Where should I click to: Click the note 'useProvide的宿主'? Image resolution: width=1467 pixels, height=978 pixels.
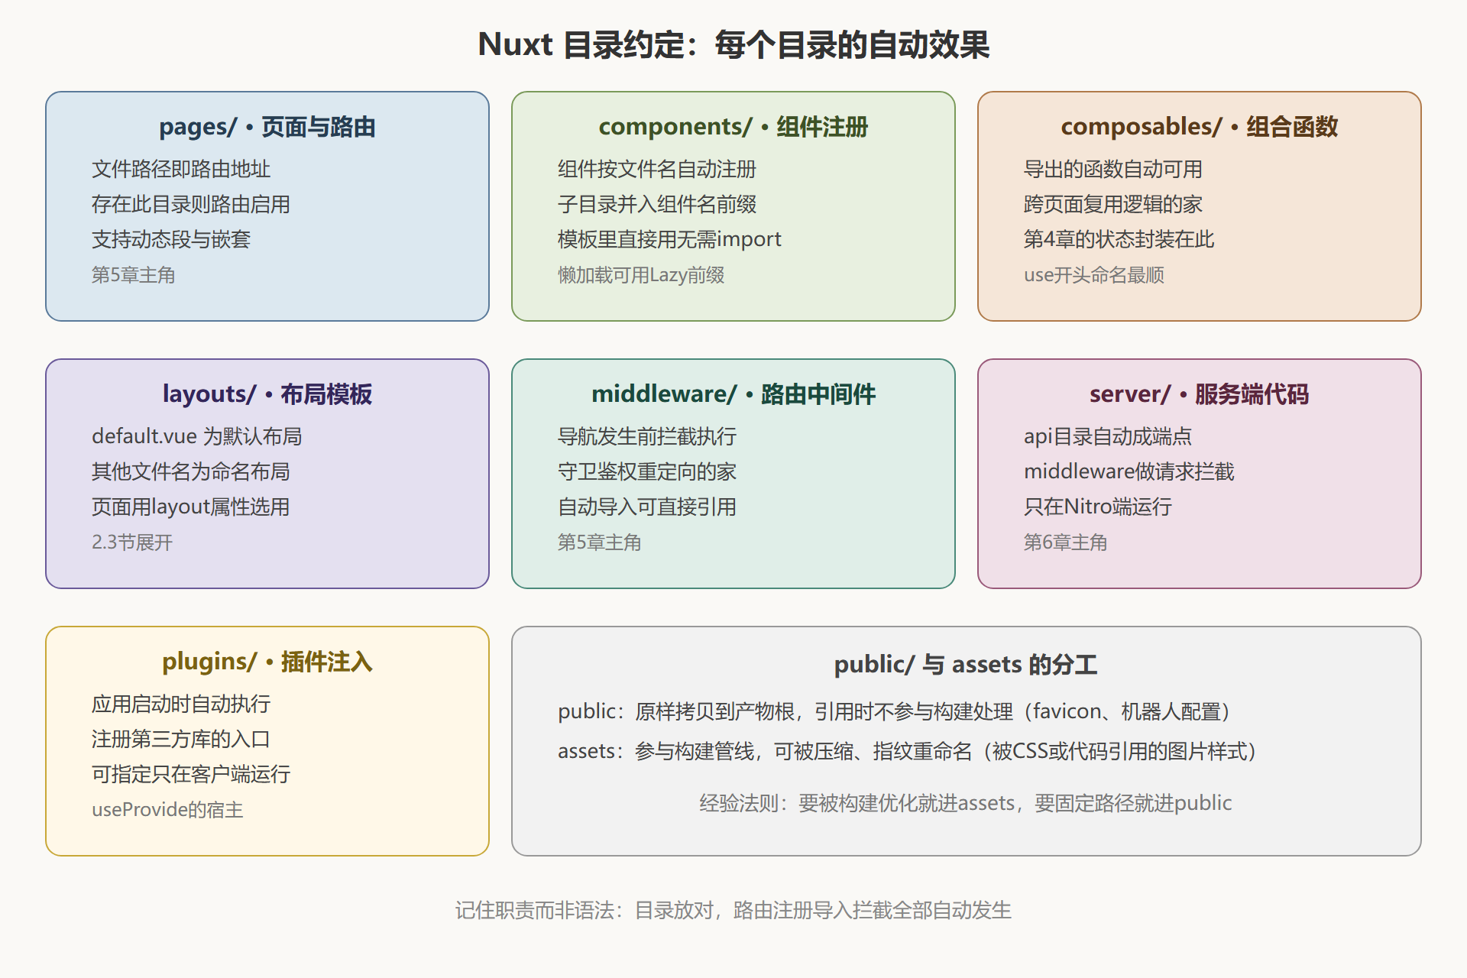click(167, 810)
